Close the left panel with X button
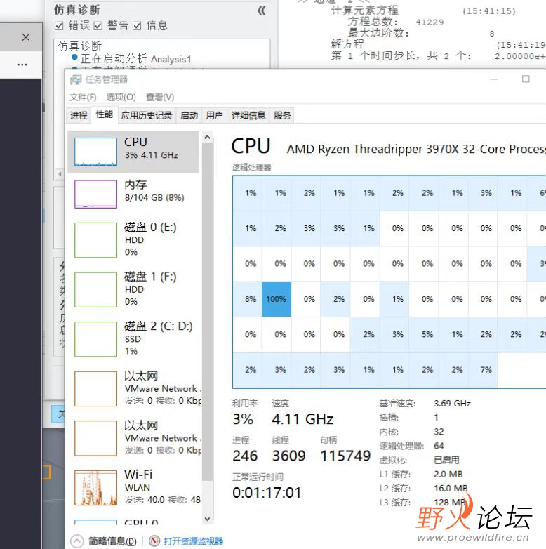This screenshot has height=549, width=546. [25, 37]
